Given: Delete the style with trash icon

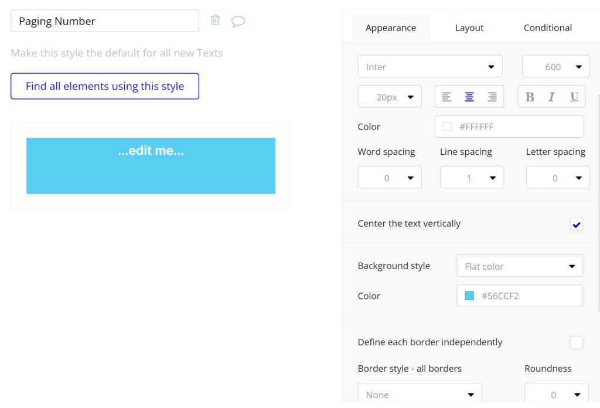Looking at the screenshot, I should tap(215, 20).
